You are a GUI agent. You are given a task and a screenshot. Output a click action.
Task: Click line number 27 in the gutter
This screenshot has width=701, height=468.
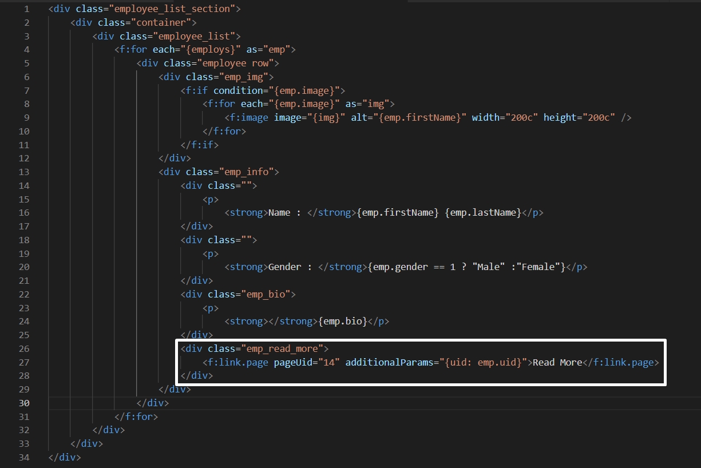click(x=23, y=362)
